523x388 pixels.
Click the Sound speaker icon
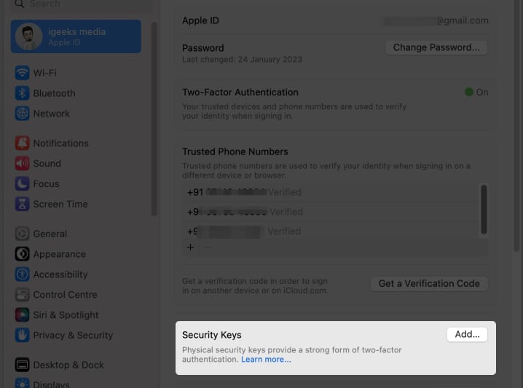pos(22,164)
